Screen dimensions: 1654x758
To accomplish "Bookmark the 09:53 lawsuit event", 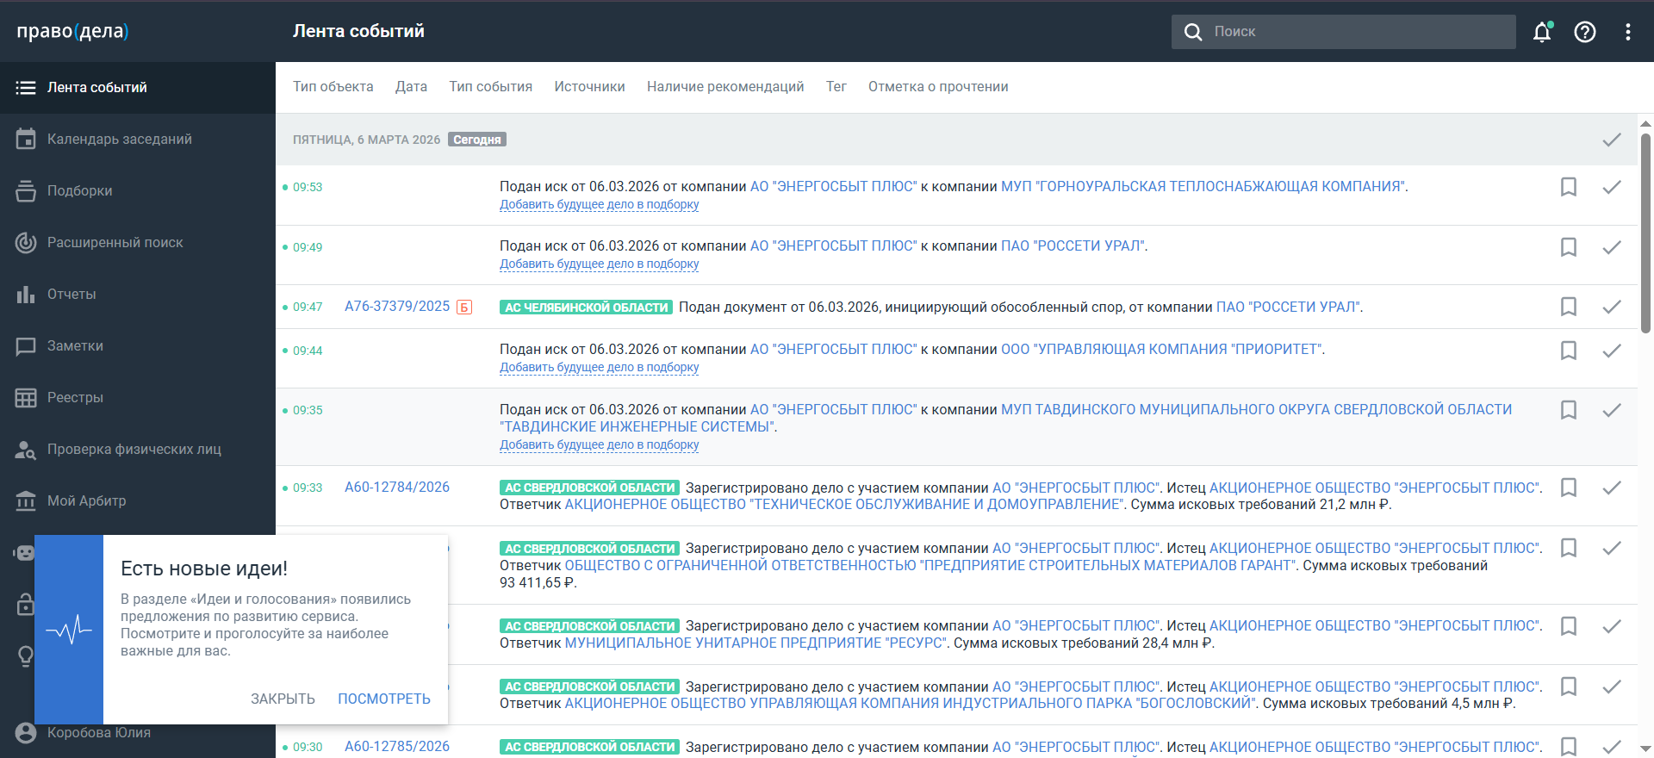I will (1569, 187).
